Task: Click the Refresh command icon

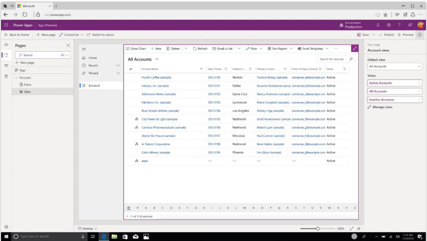Action: (x=195, y=49)
